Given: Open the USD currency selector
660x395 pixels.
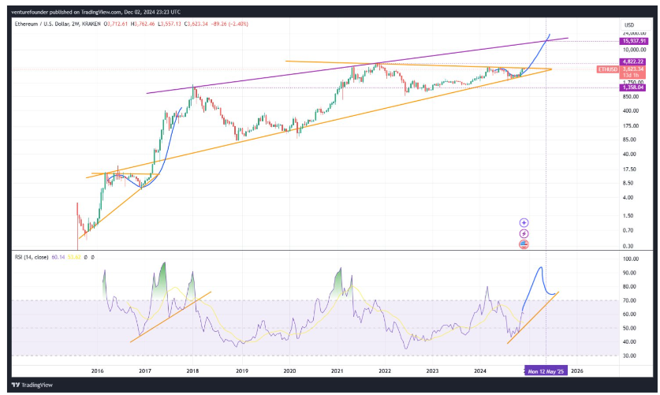Looking at the screenshot, I should [629, 25].
